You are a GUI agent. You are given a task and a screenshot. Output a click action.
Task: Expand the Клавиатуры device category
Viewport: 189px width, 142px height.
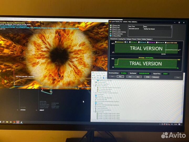(94, 94)
